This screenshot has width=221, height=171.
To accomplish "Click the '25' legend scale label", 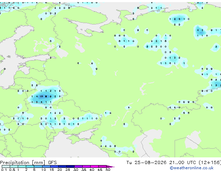I will [x=68, y=170].
